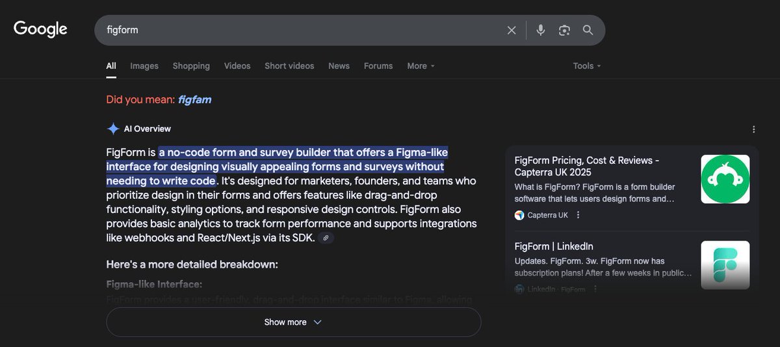
Task: Start voice search with microphone icon
Action: 540,30
